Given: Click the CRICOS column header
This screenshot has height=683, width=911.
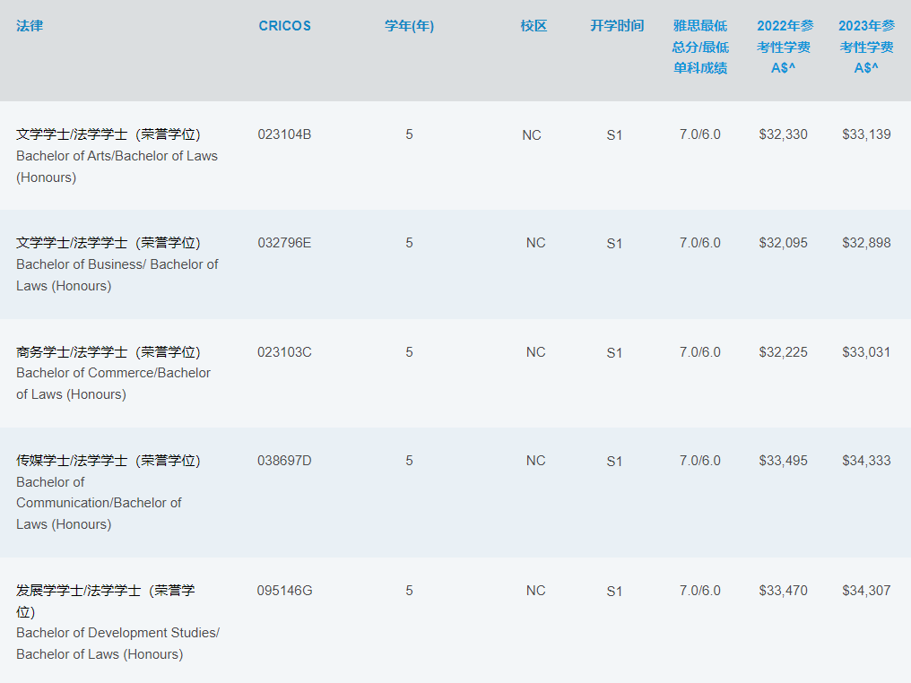Looking at the screenshot, I should tap(285, 26).
